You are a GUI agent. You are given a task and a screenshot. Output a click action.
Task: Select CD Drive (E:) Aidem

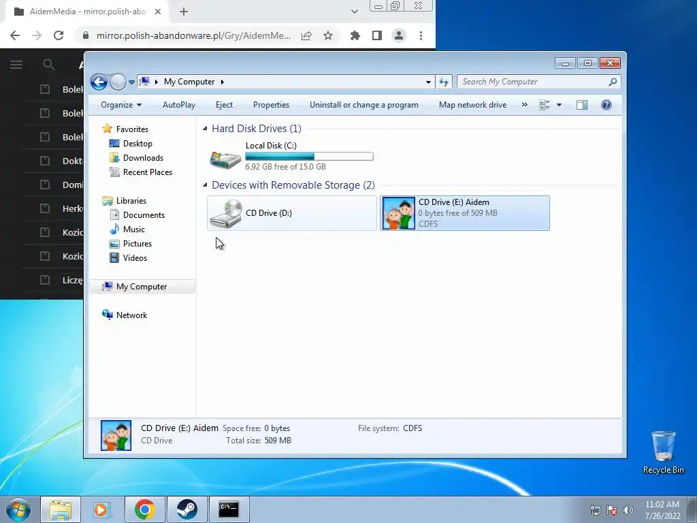pyautogui.click(x=465, y=213)
